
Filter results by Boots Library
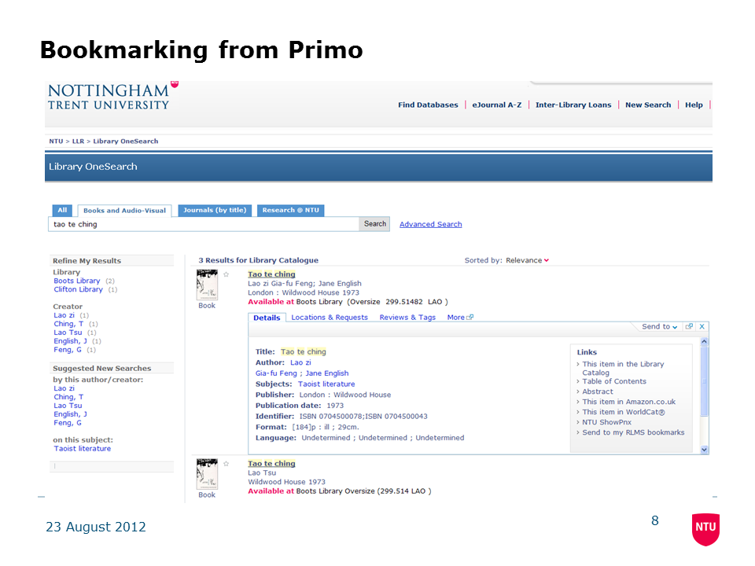pyautogui.click(x=77, y=281)
